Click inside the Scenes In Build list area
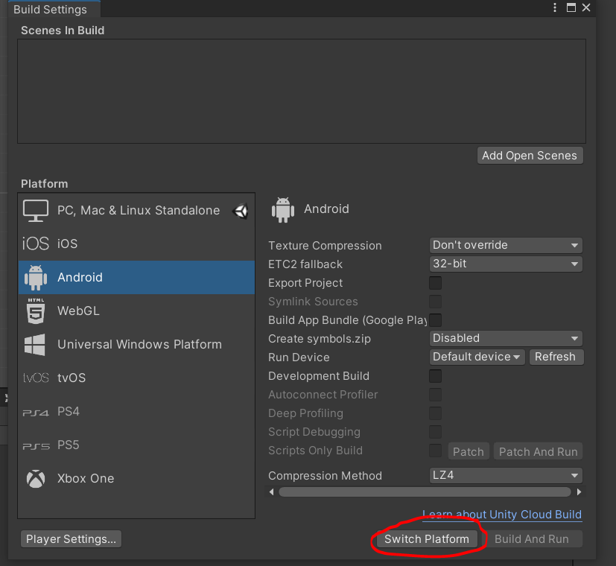Image resolution: width=616 pixels, height=566 pixels. pos(302,91)
